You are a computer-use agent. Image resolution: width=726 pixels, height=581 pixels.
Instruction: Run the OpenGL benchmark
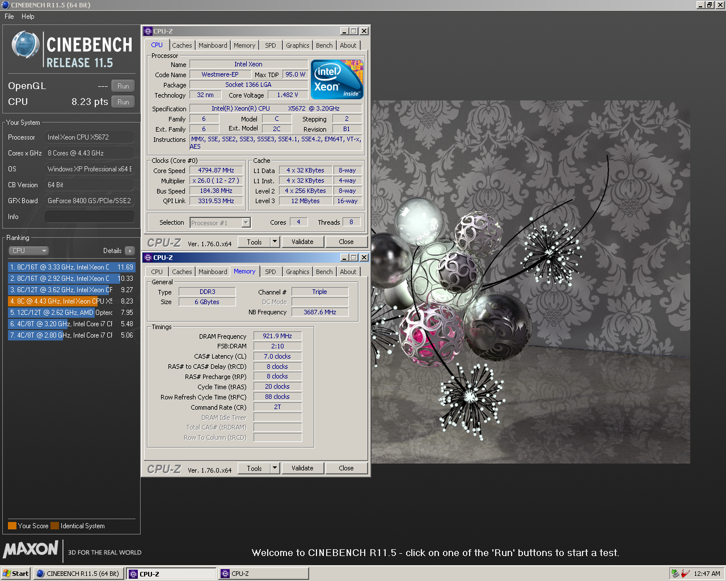pyautogui.click(x=123, y=86)
